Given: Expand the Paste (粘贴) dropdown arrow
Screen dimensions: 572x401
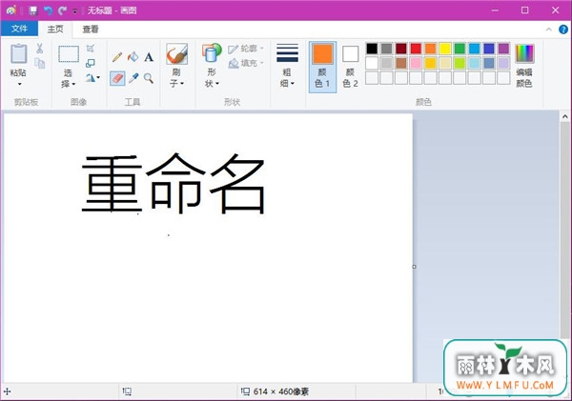Looking at the screenshot, I should (x=19, y=84).
